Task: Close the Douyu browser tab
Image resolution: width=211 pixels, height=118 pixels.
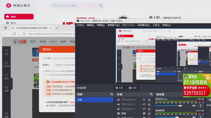Action: [x=51, y=28]
